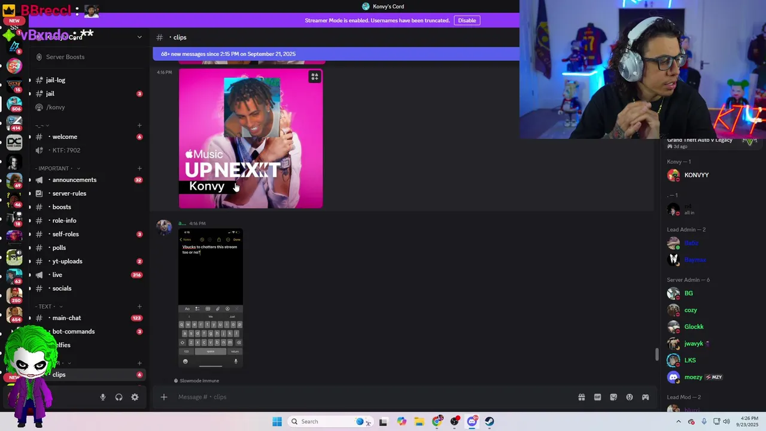766x431 pixels.
Task: Open the main-chat channel
Action: (89, 318)
